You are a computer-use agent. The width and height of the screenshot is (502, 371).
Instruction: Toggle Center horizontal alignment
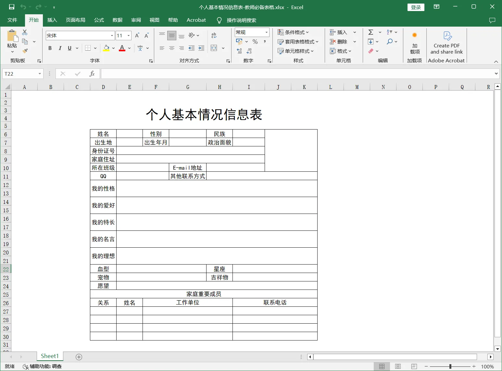tap(172, 48)
